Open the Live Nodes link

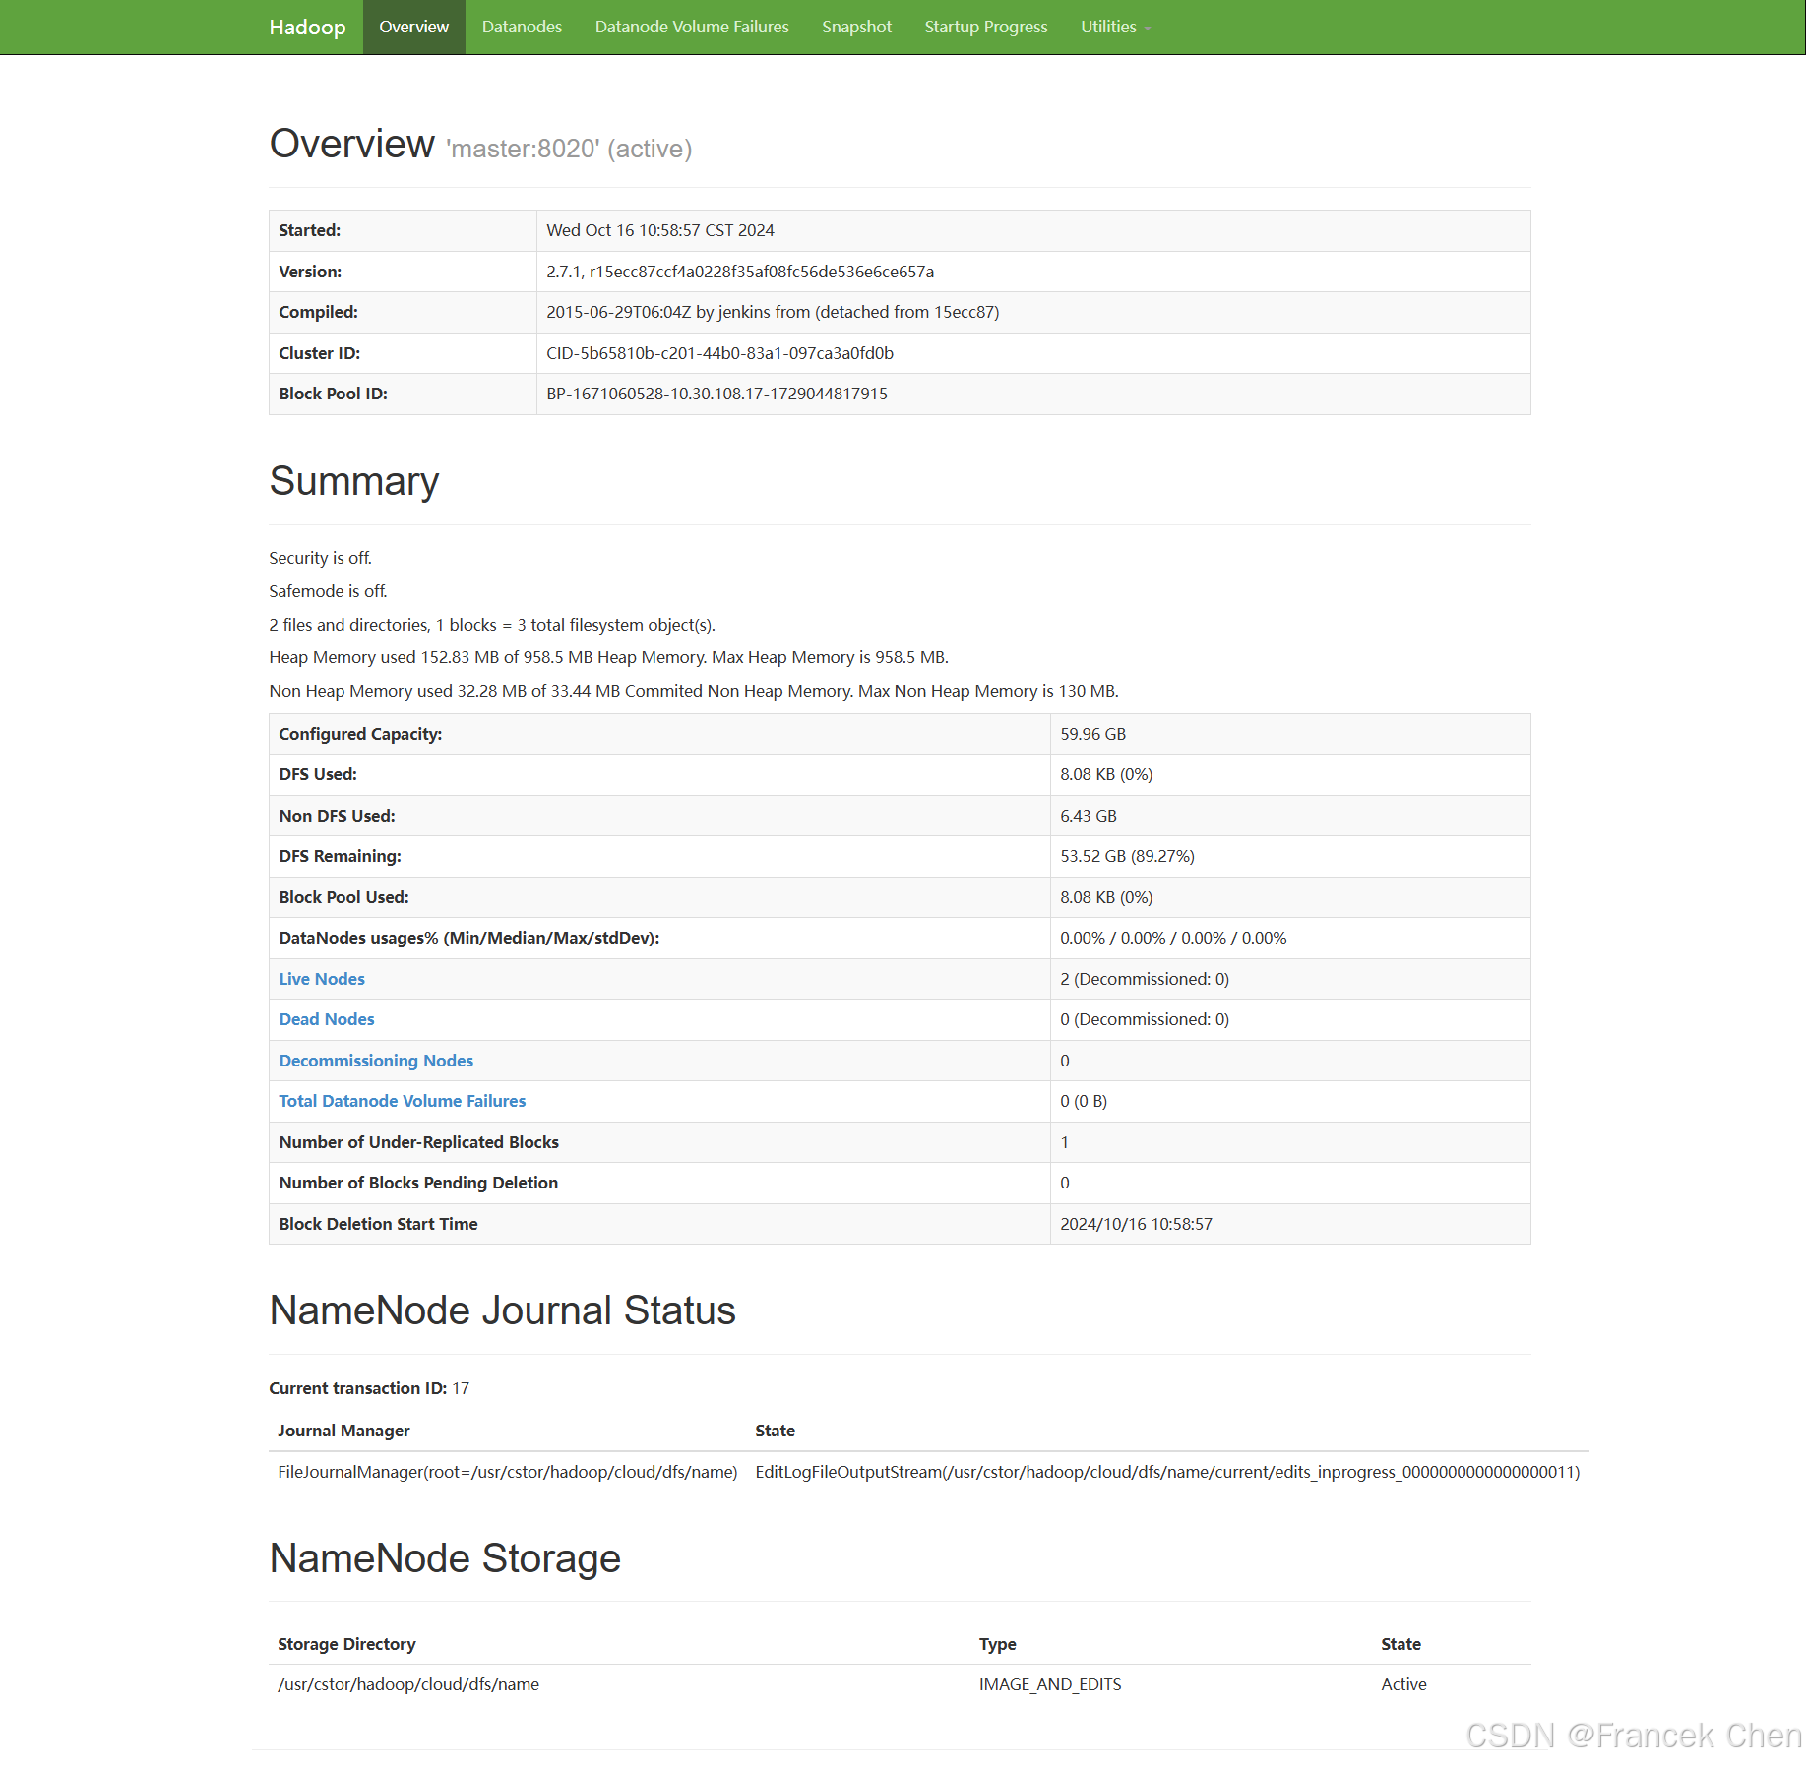(322, 979)
